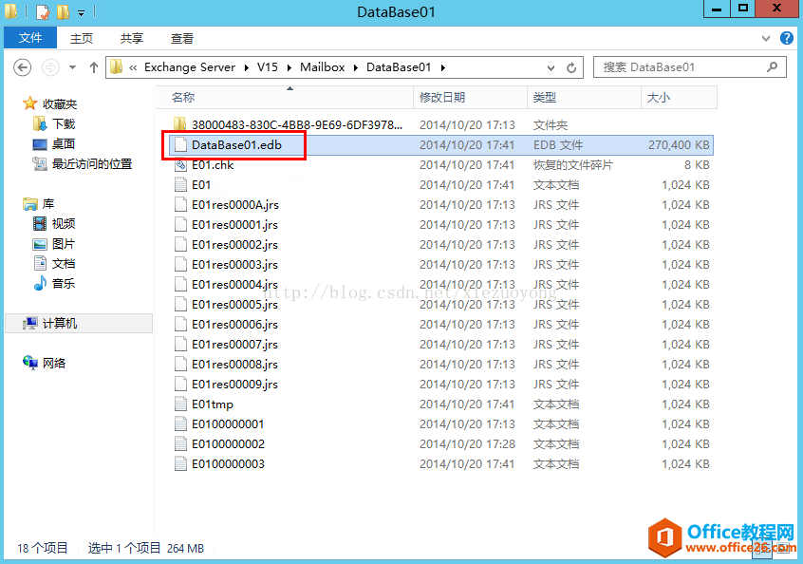
Task: Click the Forward navigation arrow
Action: 50,67
